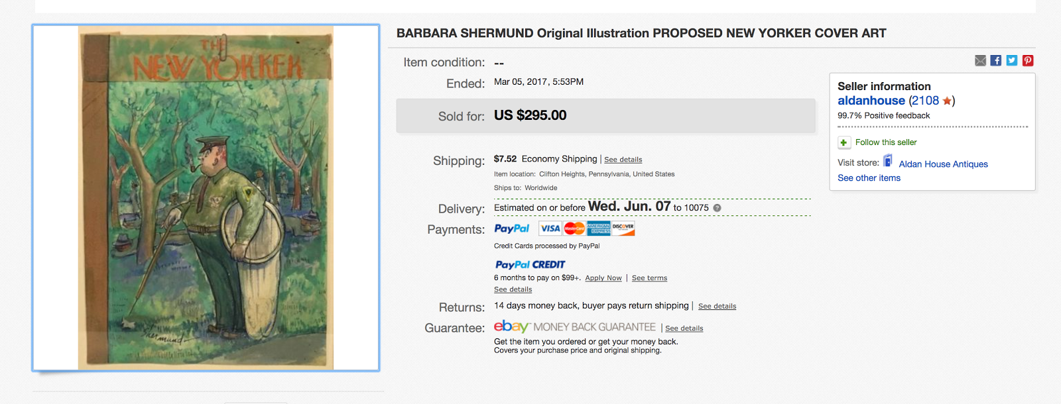Click the eBay Money Back Guarantee logo

click(575, 327)
